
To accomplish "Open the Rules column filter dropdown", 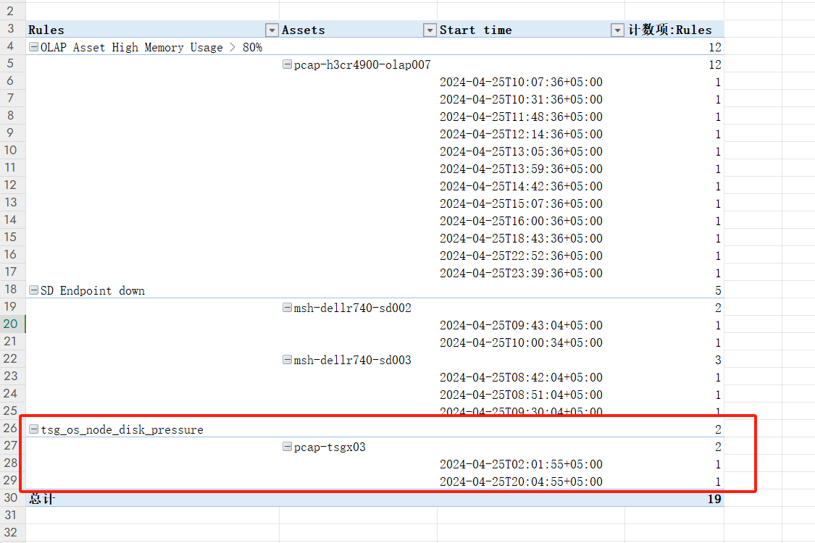I will tap(272, 30).
